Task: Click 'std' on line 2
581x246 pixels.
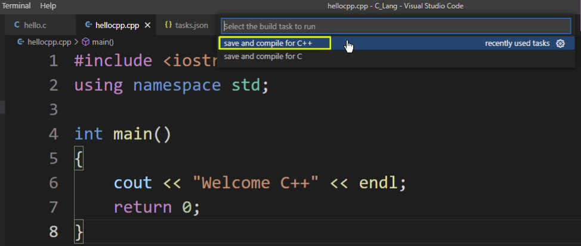Action: coord(246,85)
